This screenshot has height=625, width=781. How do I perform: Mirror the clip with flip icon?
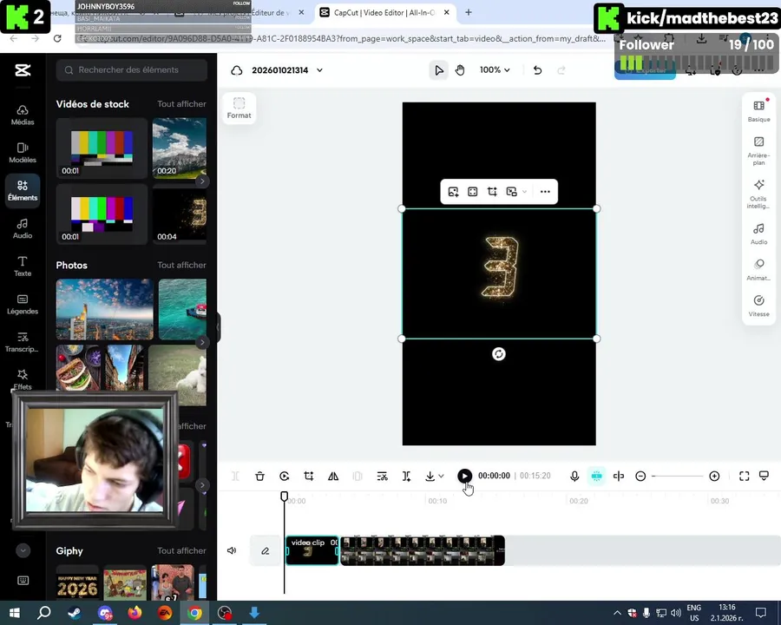pos(333,476)
